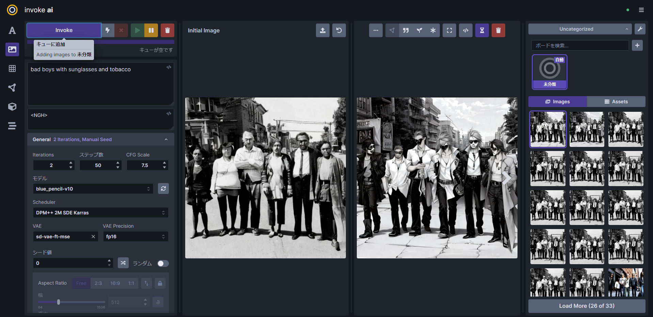Open the hamburger menu at top right
The width and height of the screenshot is (653, 317).
coord(641,10)
